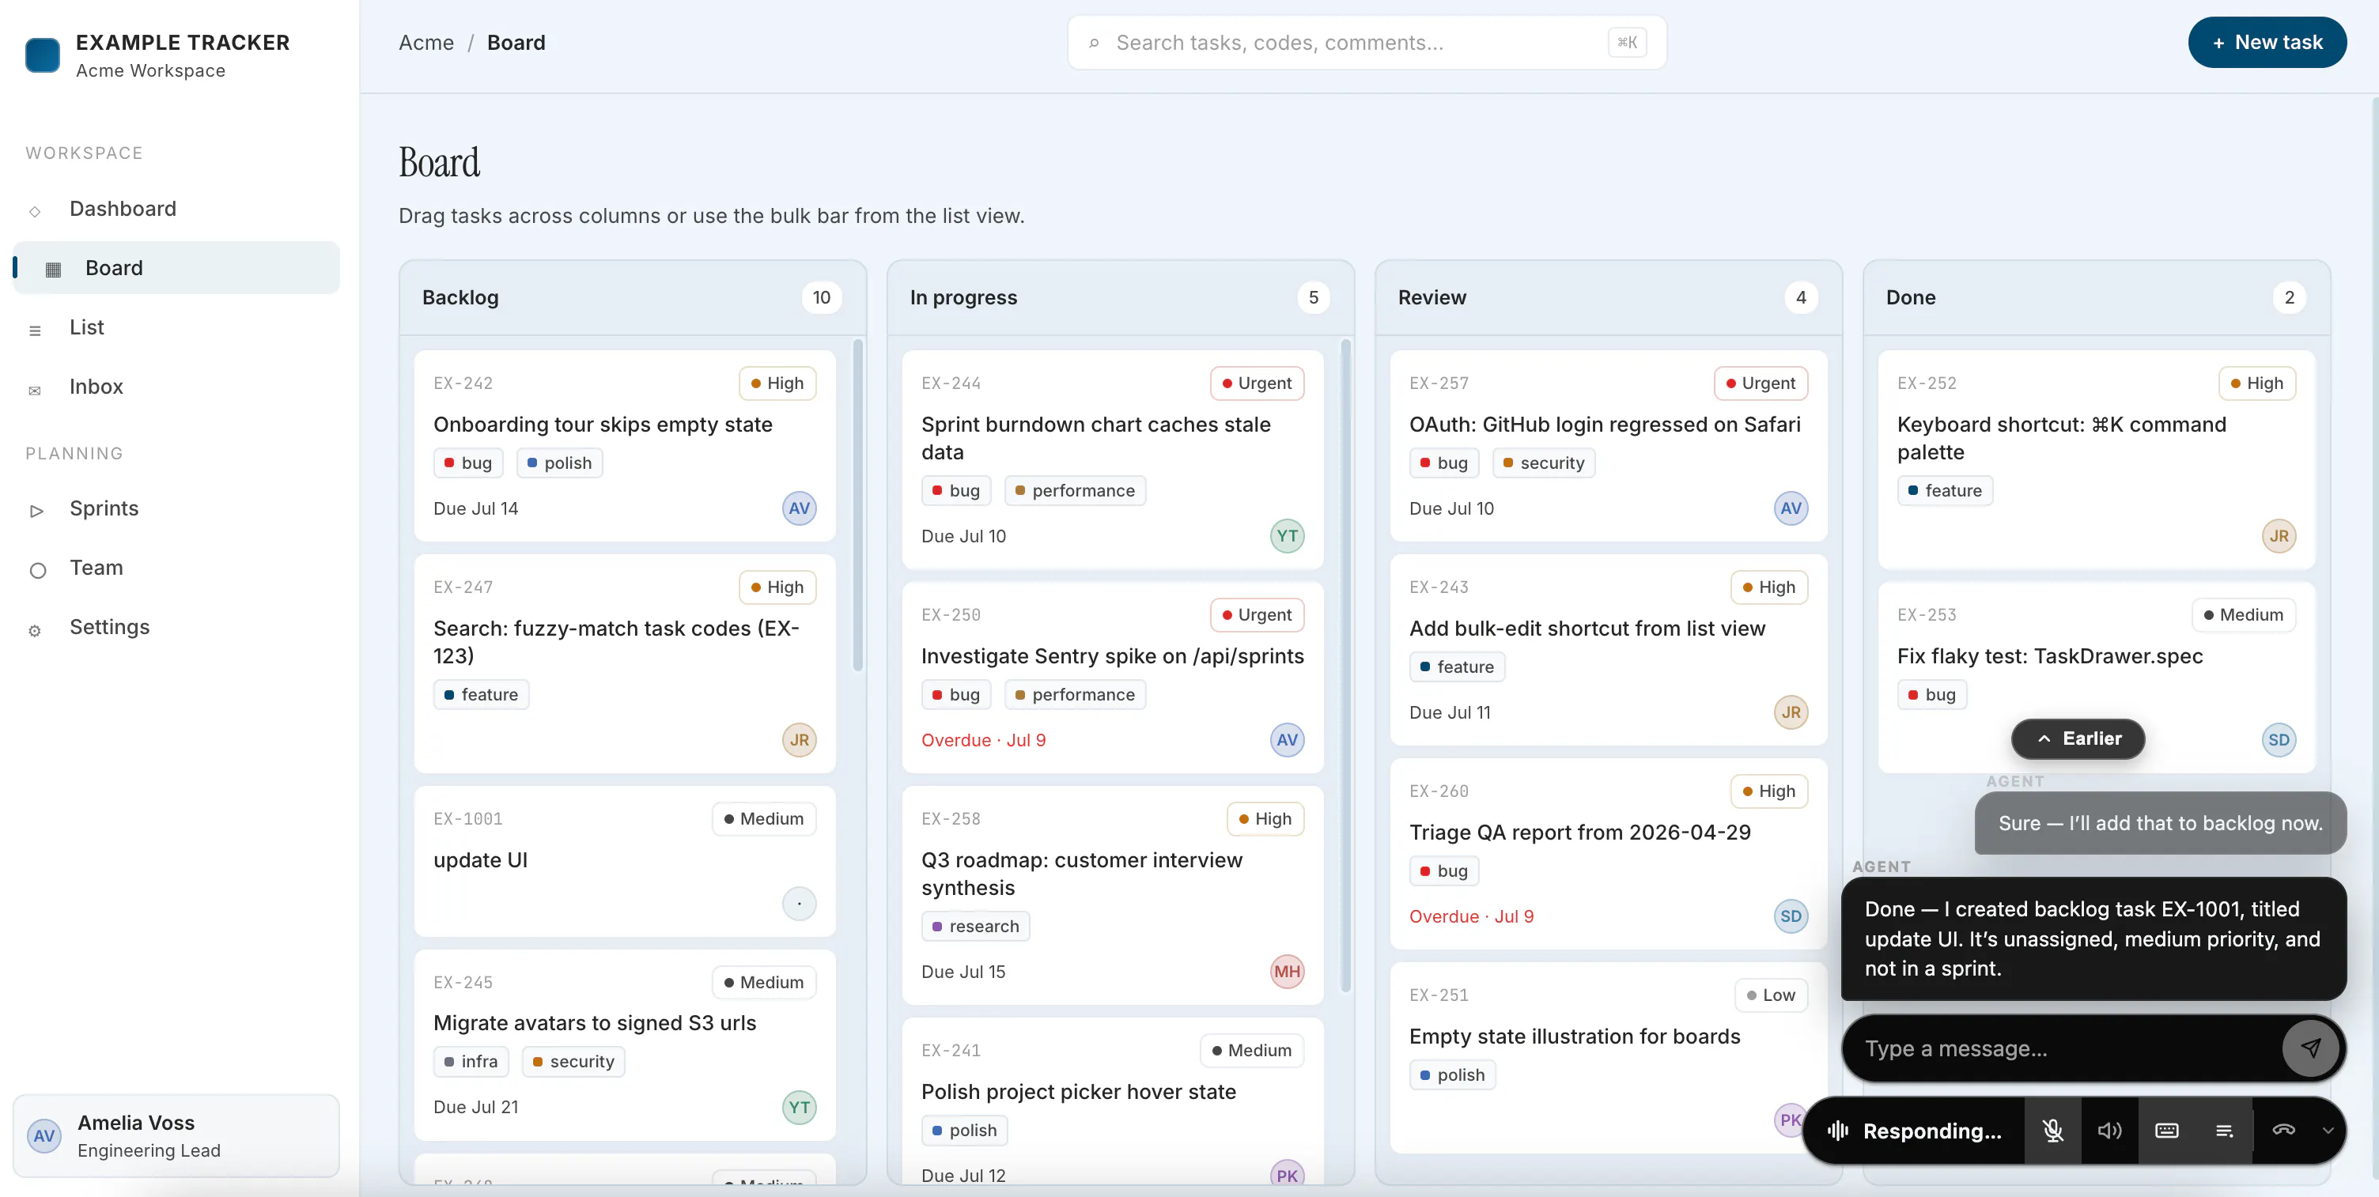
Task: Click the Backlog column scrollbar
Action: pyautogui.click(x=858, y=506)
